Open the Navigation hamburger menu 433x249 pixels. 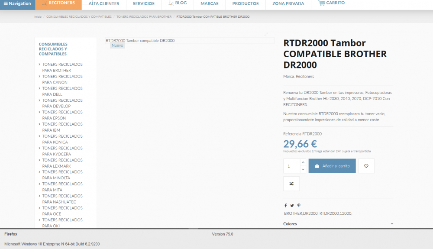pos(17,3)
